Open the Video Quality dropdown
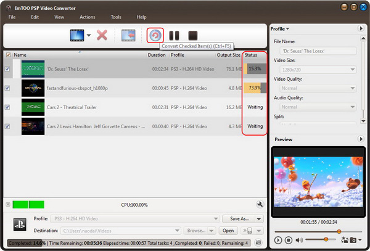This screenshot has height=251, width=370. 318,88
